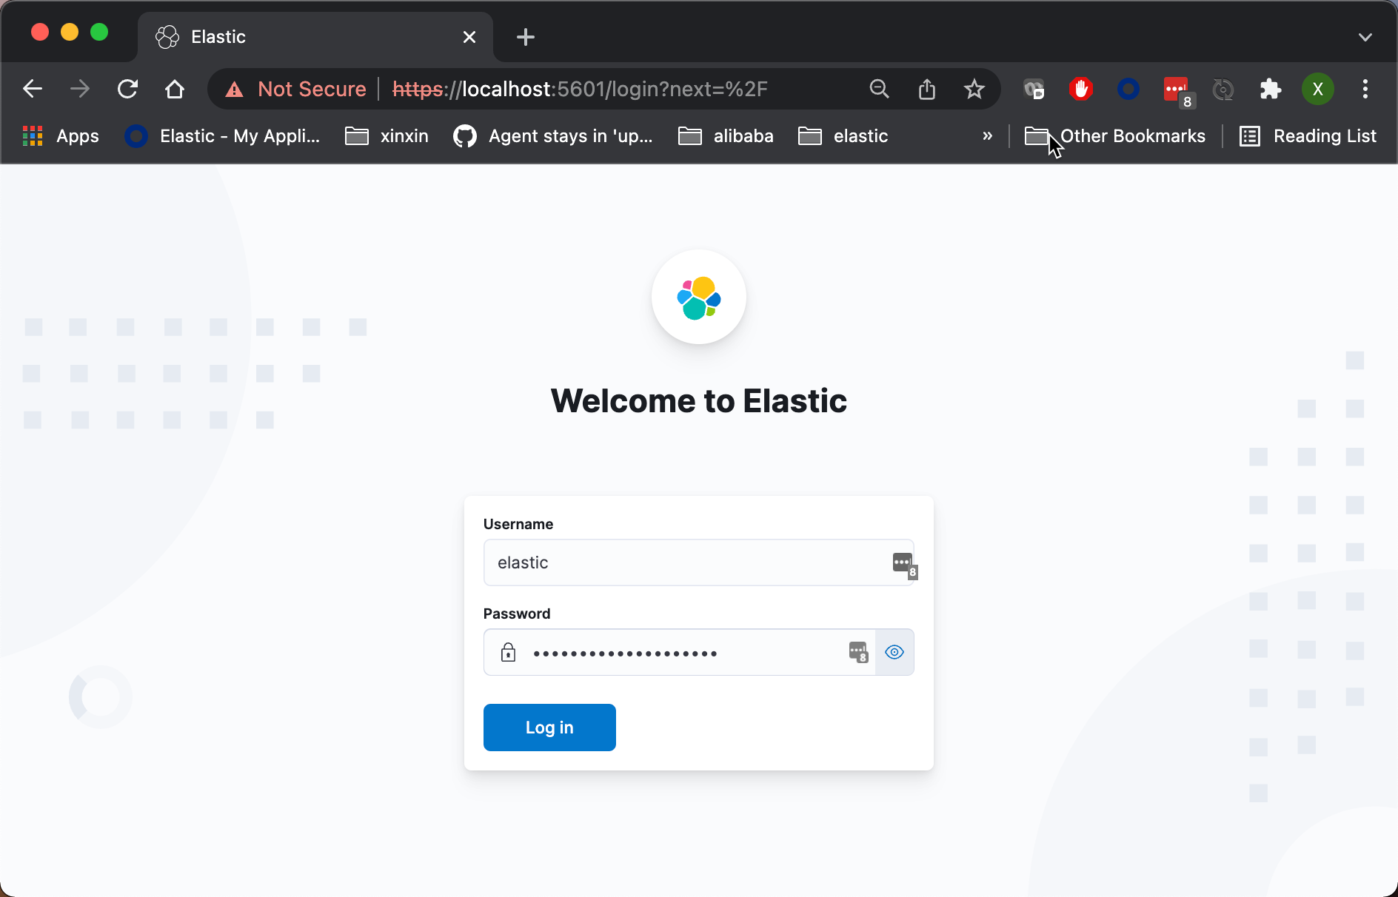This screenshot has width=1398, height=897.
Task: Select the Elastic browser tab
Action: pos(315,37)
